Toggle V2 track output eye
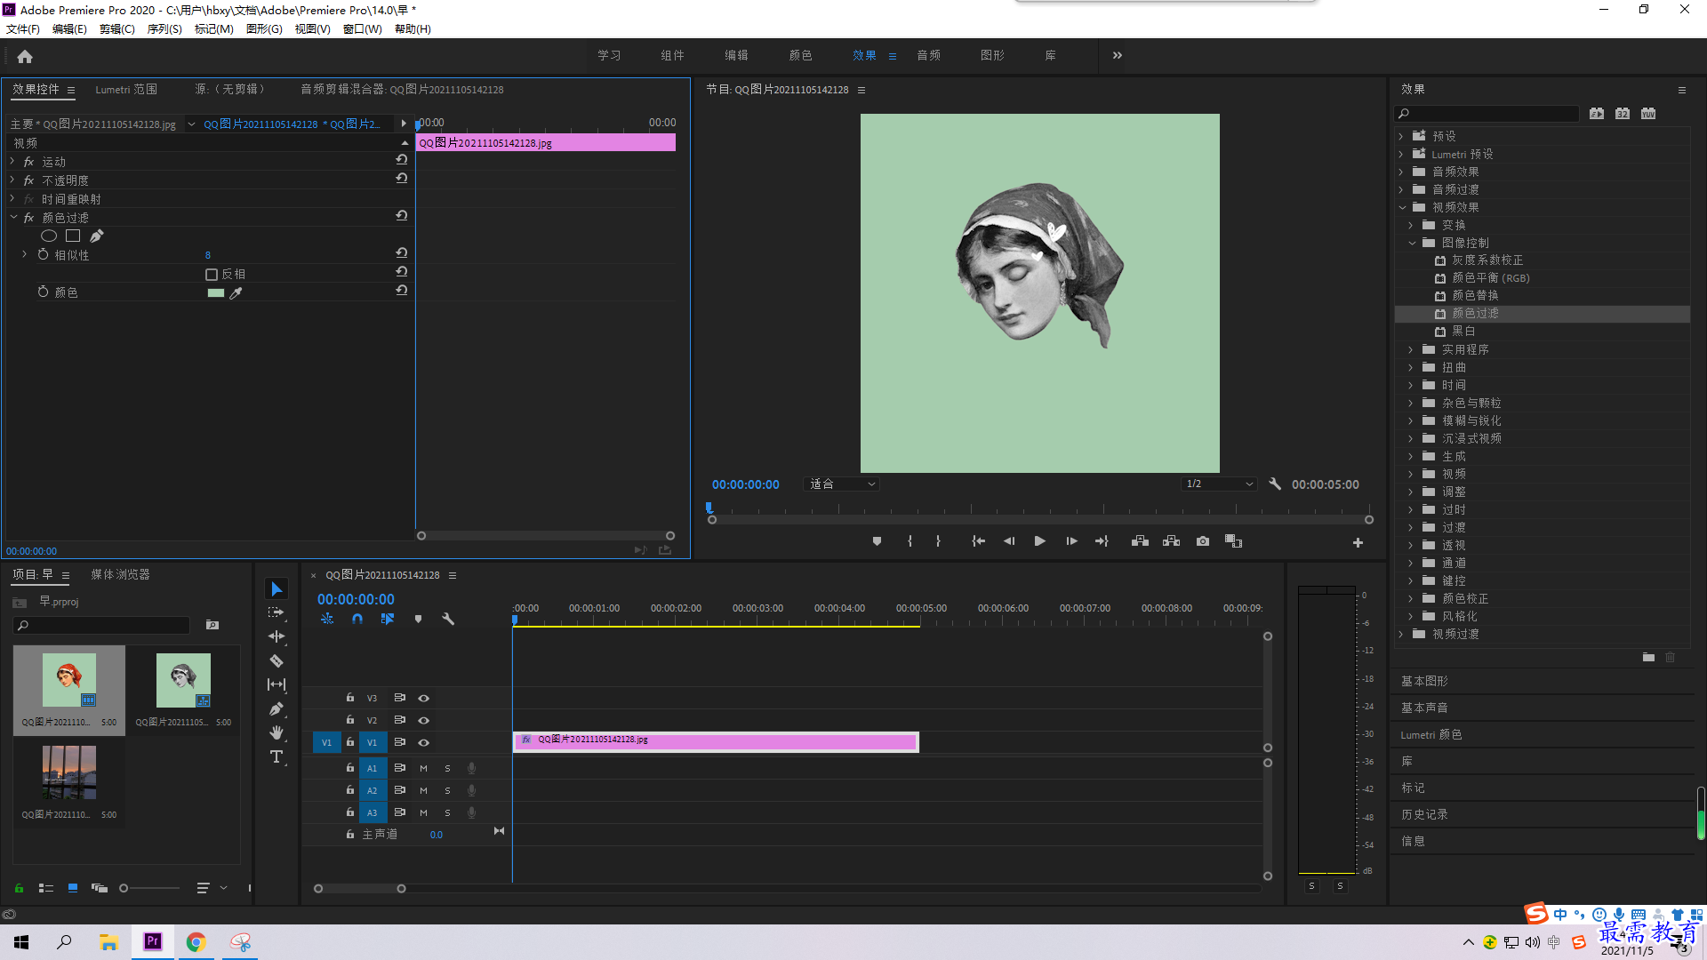Viewport: 1707px width, 960px height. click(x=424, y=720)
